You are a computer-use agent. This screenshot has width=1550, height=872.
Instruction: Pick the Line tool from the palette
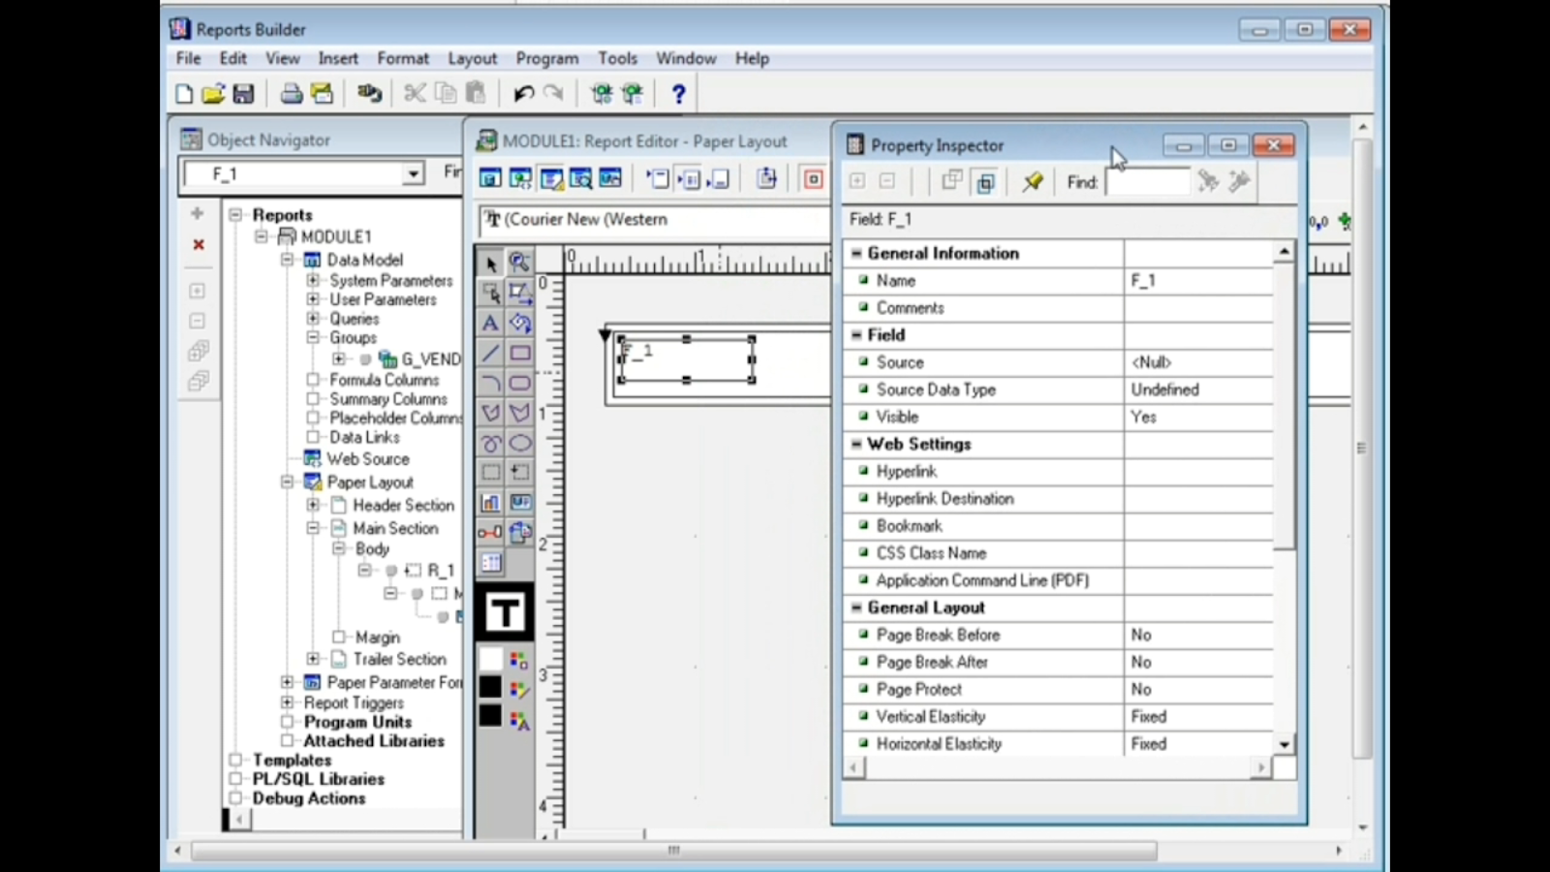point(490,353)
